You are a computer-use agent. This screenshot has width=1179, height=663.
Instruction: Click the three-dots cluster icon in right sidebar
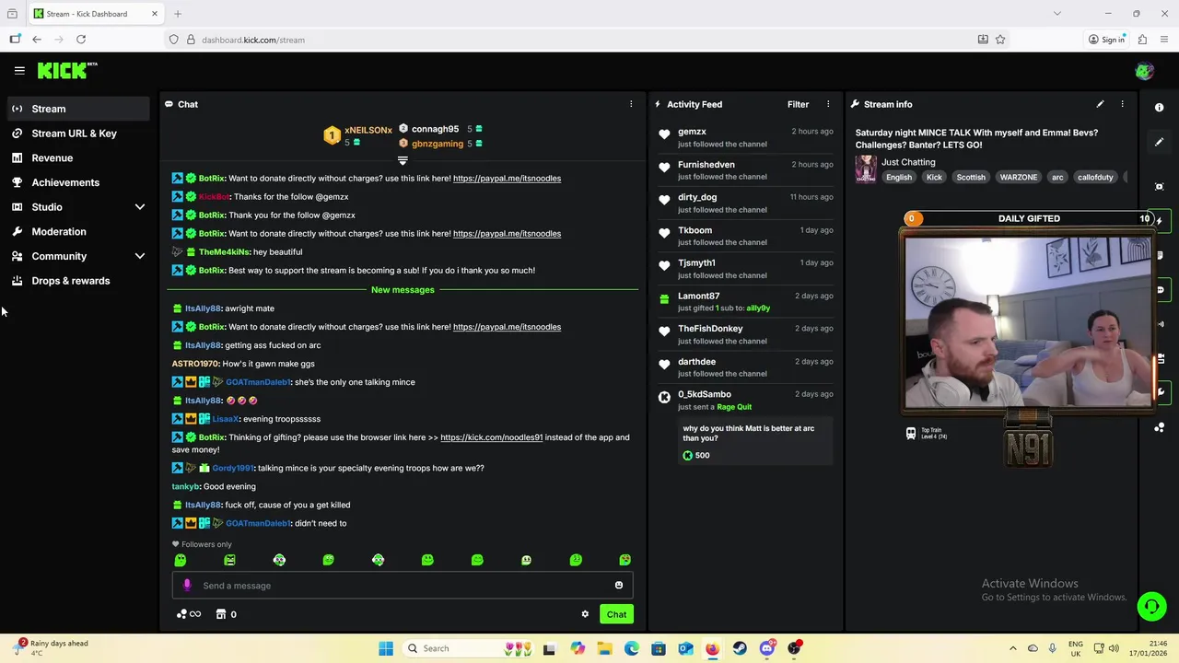(1160, 427)
